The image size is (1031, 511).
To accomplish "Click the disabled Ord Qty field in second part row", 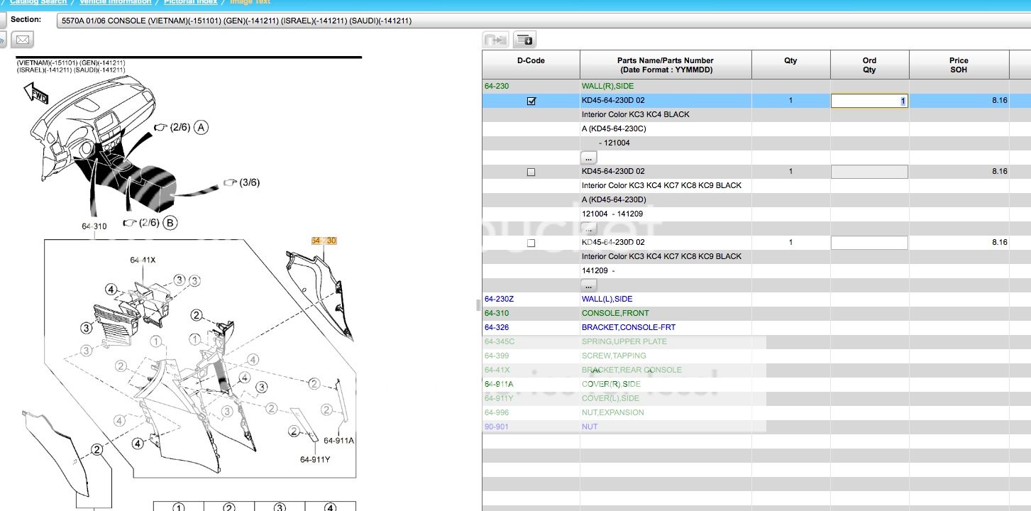I will (869, 172).
